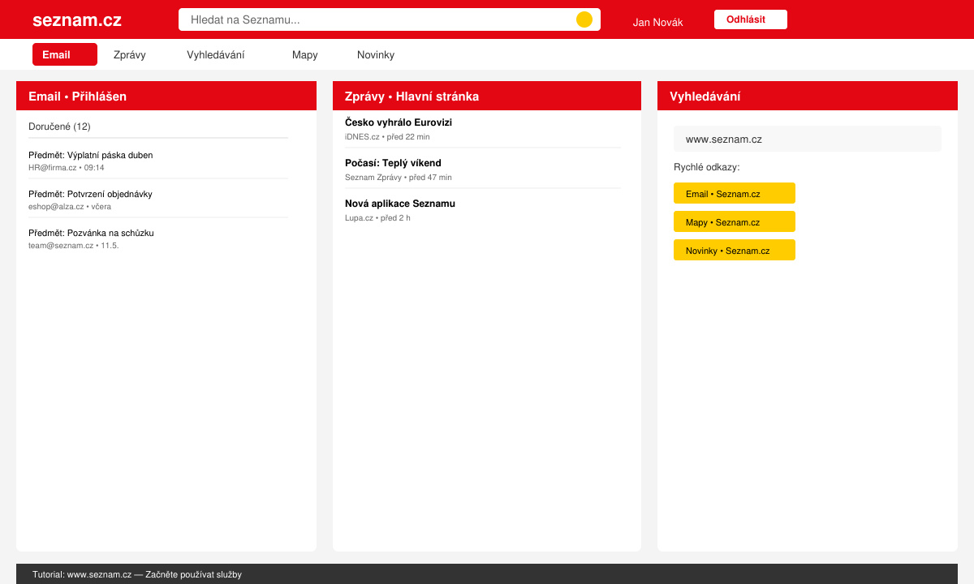Open email Potvrzení objednávky
The height and width of the screenshot is (584, 974).
click(x=90, y=194)
